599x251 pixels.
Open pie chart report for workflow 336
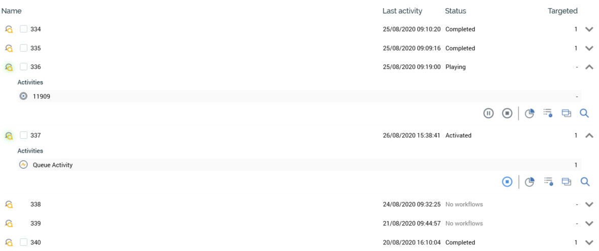coord(529,114)
